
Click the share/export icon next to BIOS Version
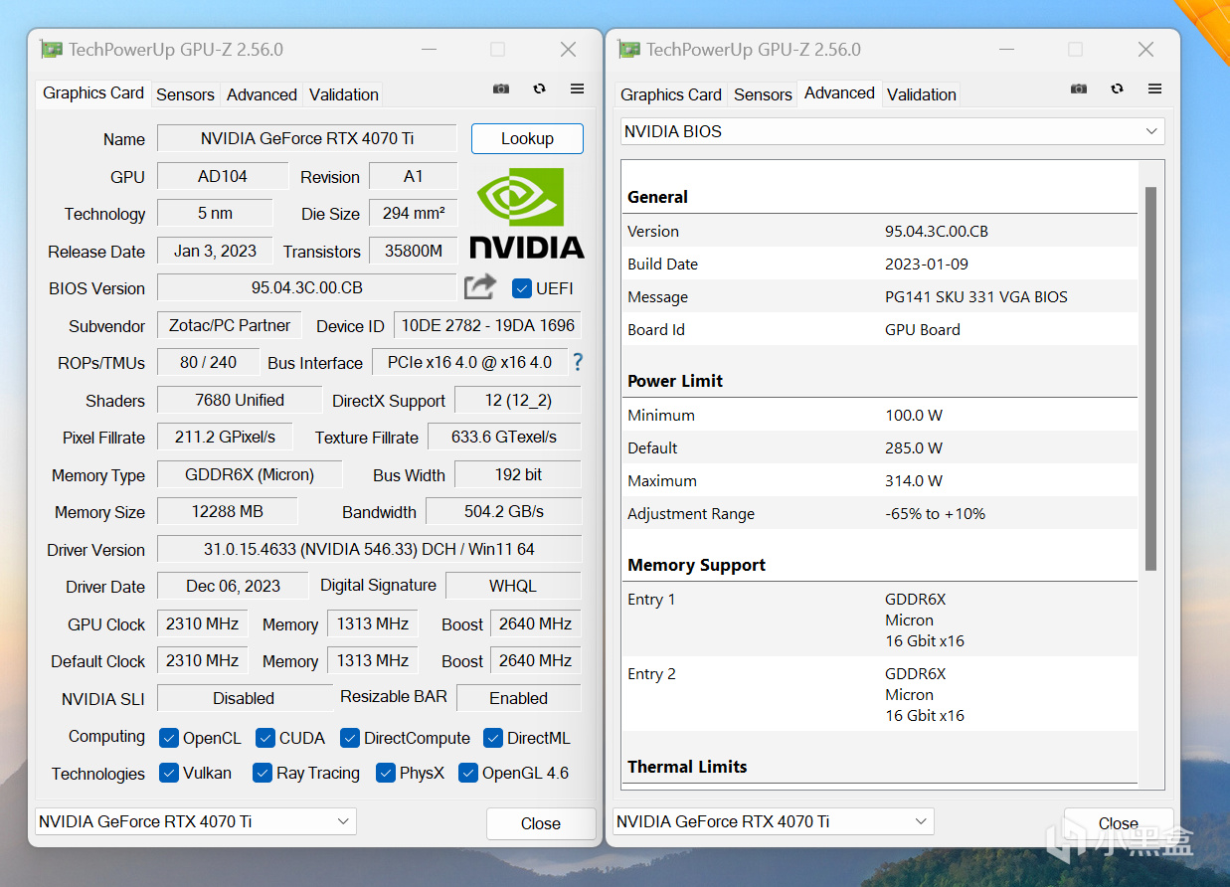tap(479, 285)
